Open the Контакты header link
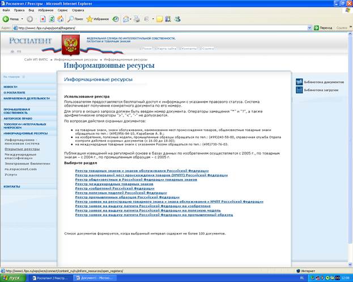 (x=188, y=49)
